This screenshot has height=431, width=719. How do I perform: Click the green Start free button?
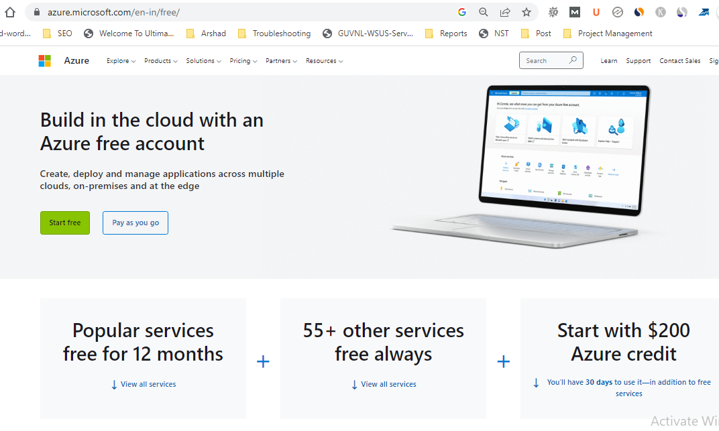tap(65, 223)
